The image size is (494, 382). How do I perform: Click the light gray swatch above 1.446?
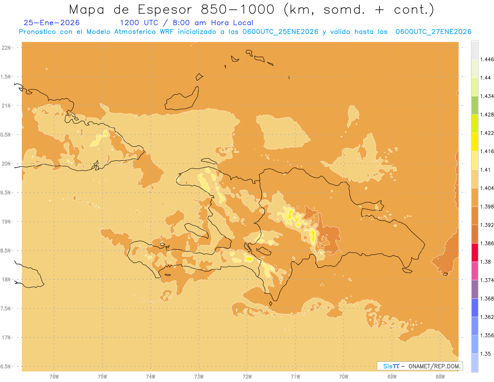point(475,50)
